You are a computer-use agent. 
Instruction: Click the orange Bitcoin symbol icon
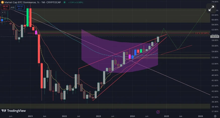click(2, 2)
